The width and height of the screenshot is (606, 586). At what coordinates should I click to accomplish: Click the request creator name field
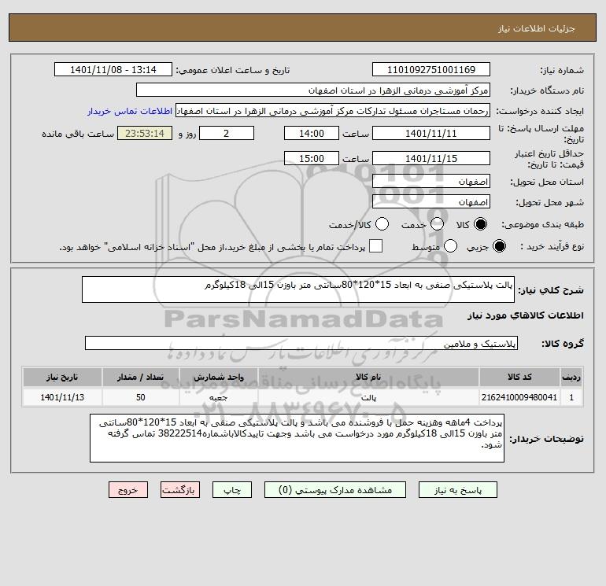[x=333, y=110]
